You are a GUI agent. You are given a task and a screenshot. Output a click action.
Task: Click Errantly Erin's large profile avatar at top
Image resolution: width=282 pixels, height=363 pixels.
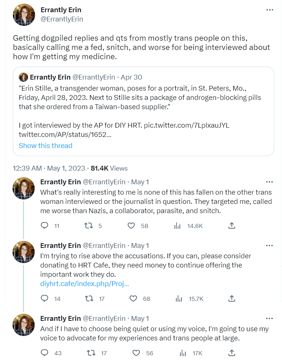(x=24, y=14)
